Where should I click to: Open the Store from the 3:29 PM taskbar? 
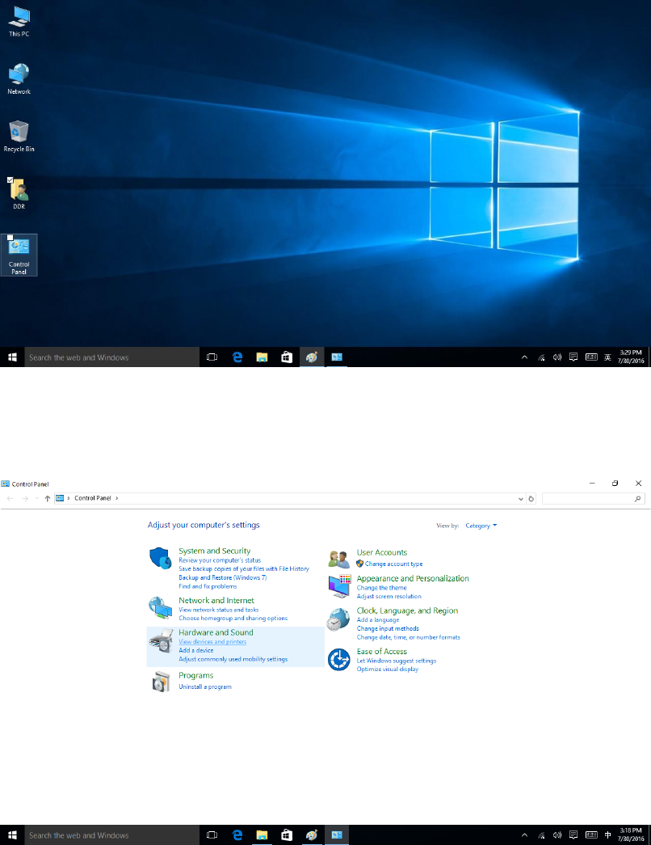[x=287, y=357]
